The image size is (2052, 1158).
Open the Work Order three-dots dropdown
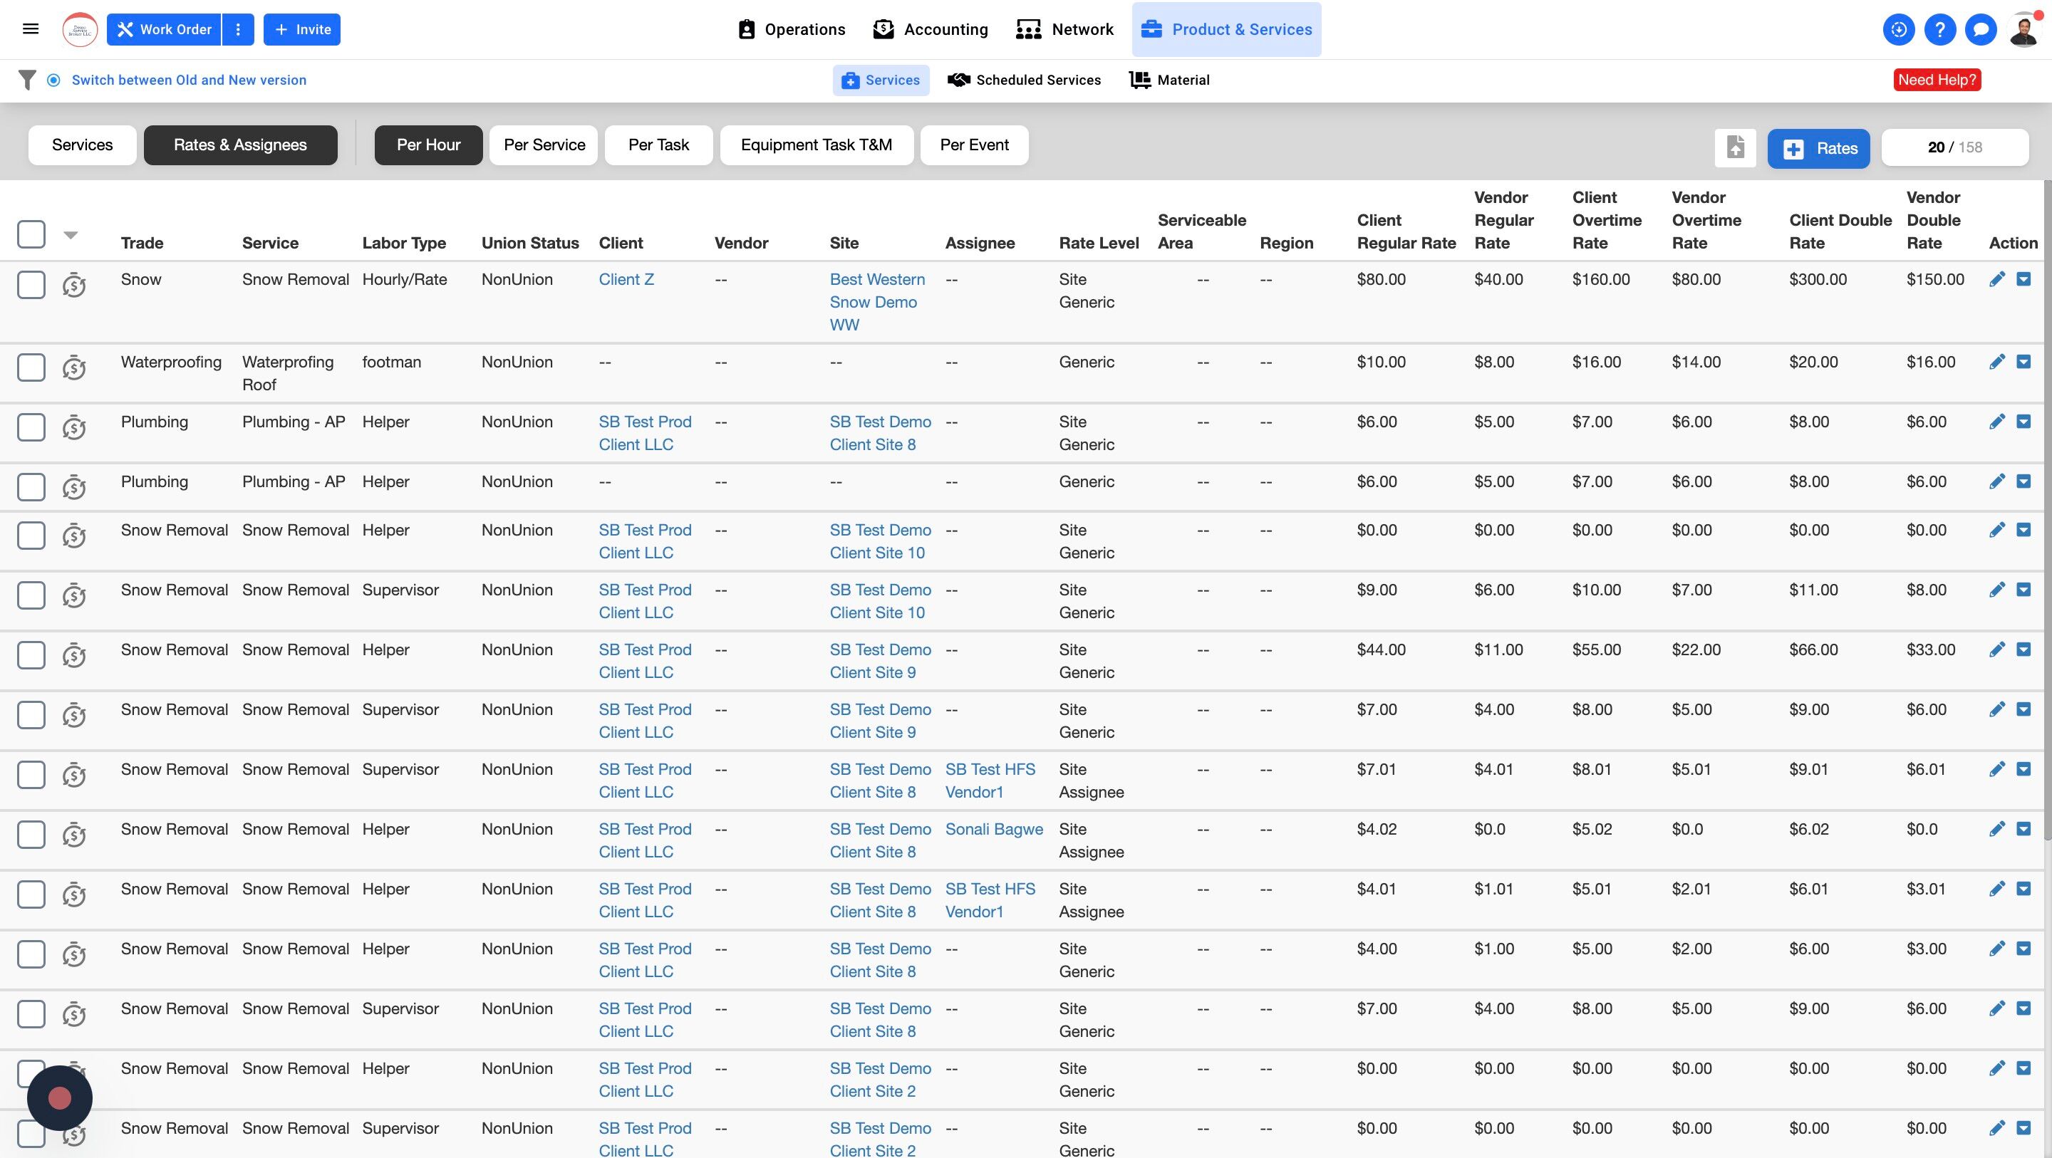point(237,29)
